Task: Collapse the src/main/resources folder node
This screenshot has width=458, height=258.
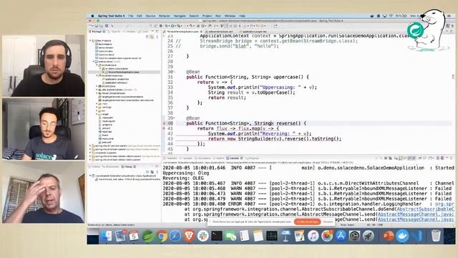Action: [97, 76]
